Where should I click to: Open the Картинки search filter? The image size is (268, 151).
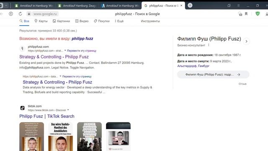[x=61, y=21]
